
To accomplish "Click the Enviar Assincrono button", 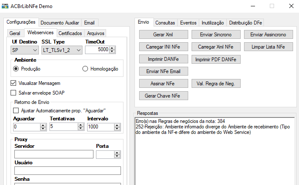I will 268,35.
